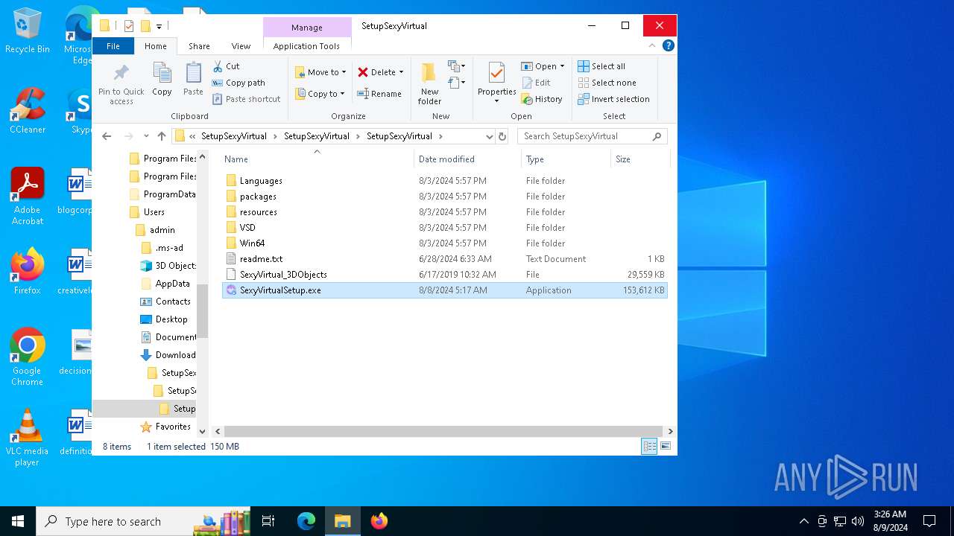Switch to Details view layout
The height and width of the screenshot is (536, 954).
pyautogui.click(x=649, y=446)
